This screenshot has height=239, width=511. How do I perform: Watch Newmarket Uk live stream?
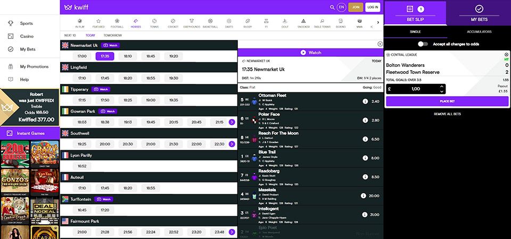pos(110,46)
